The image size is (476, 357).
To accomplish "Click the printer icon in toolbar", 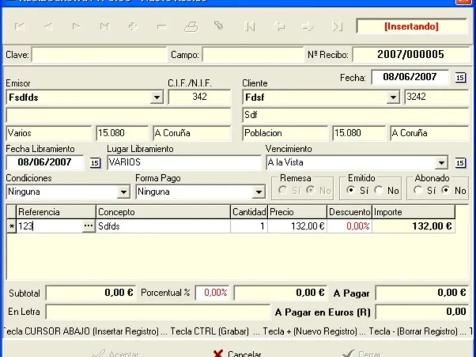I will point(191,27).
